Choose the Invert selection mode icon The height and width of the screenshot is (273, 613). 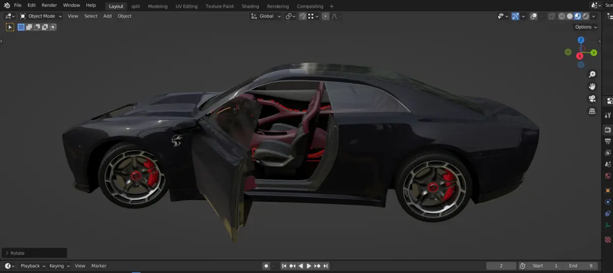[44, 27]
